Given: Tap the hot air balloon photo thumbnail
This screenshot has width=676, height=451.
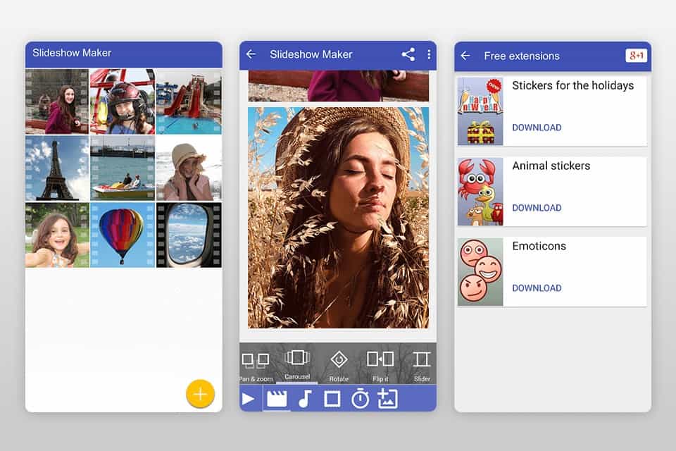Looking at the screenshot, I should click(123, 233).
